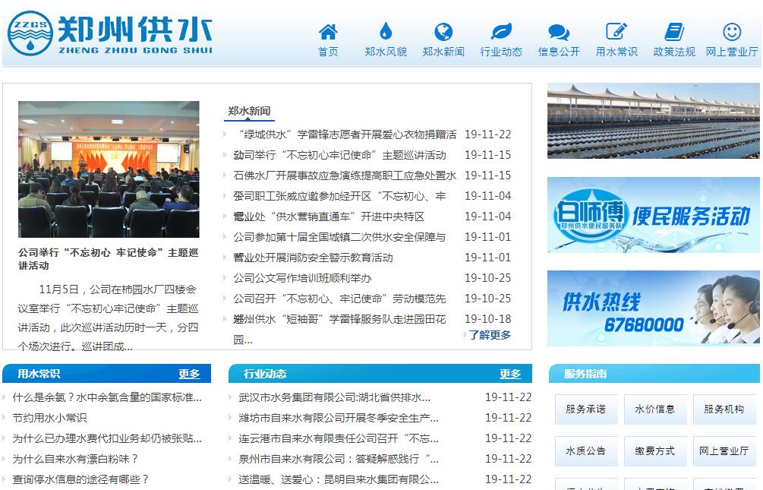Click the 缴费方式 service button

(654, 450)
